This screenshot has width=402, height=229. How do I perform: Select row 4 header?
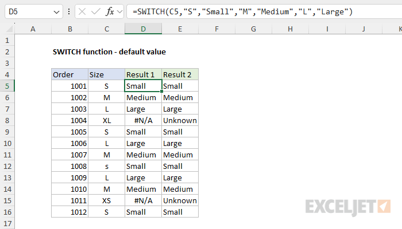point(7,74)
